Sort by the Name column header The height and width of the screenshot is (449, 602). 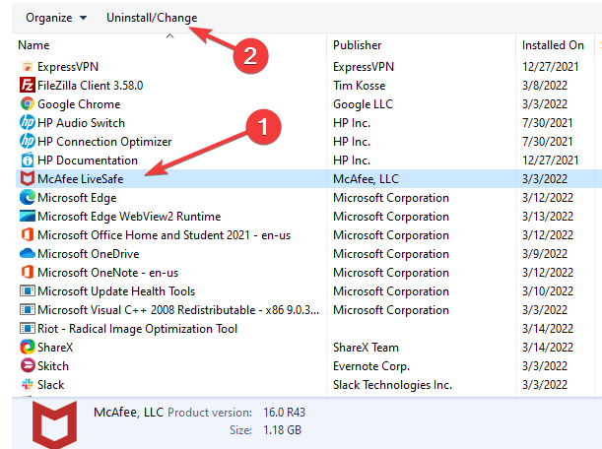point(33,45)
